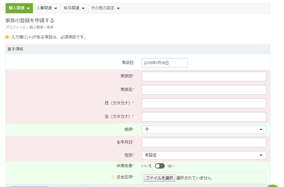Click the 家族名 input field
Screen dimensions: 284x187
[204, 90]
